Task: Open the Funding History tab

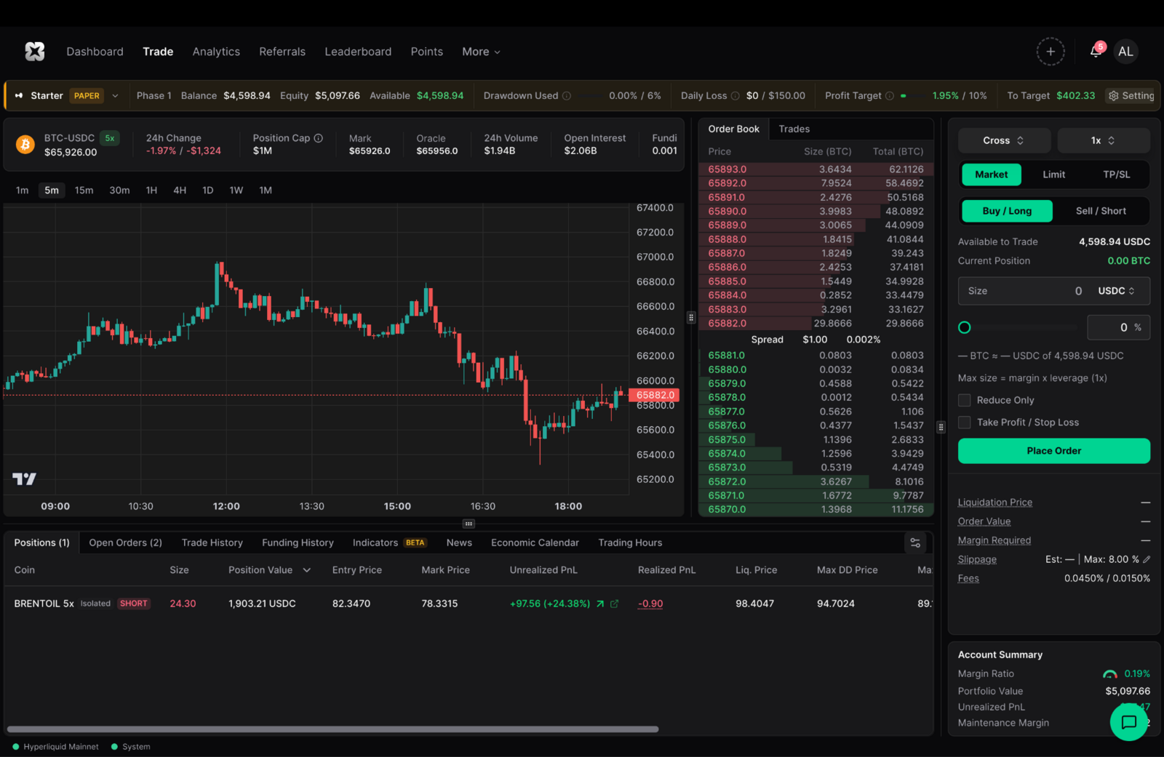Action: pyautogui.click(x=298, y=542)
